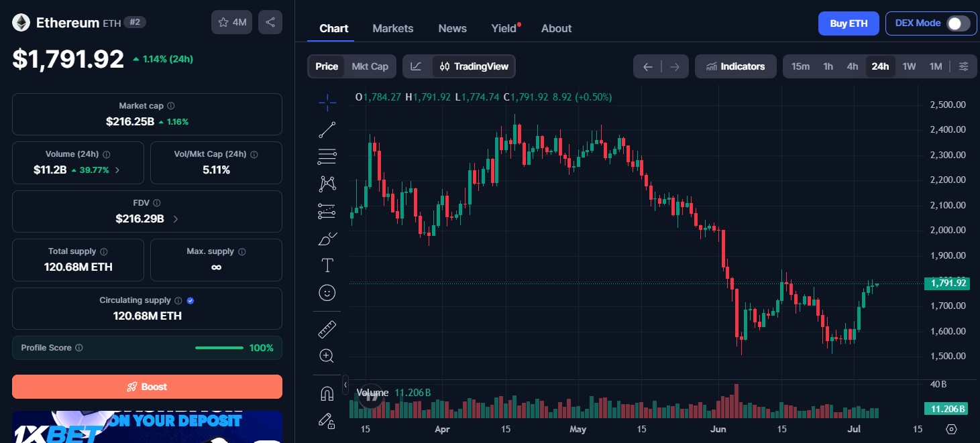Click the share icon next to watchlist
The width and height of the screenshot is (980, 443).
pyautogui.click(x=270, y=22)
